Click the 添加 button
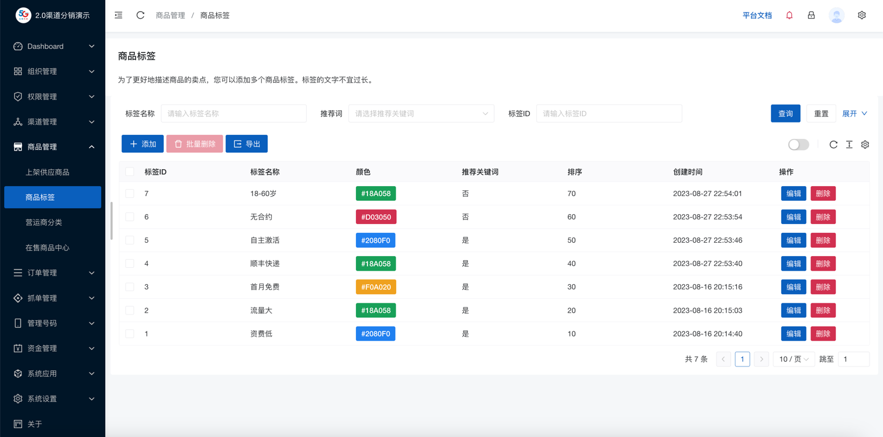 click(x=143, y=144)
